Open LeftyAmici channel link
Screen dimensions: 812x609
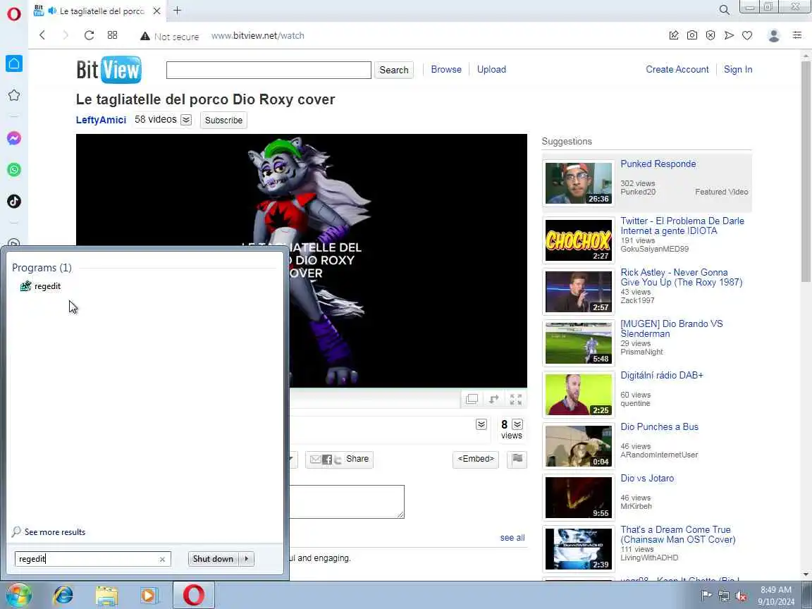pos(101,120)
